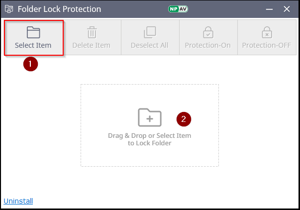The image size is (300, 210).
Task: Choose the Deselect All text label
Action: 150,46
